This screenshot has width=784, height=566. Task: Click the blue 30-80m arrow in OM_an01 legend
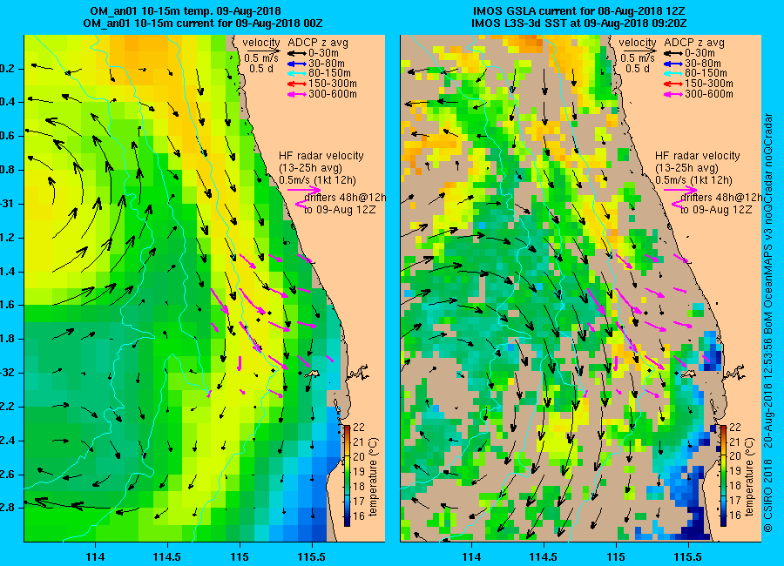pos(296,64)
